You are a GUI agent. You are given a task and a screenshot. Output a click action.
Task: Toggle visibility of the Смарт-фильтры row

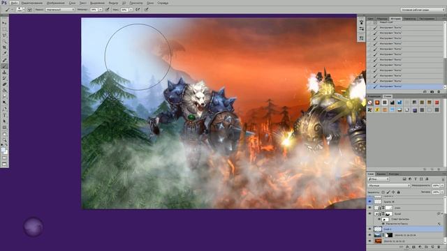tap(379, 219)
